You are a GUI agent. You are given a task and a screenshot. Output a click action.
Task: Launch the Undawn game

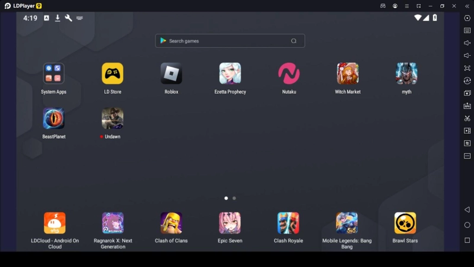click(x=112, y=118)
